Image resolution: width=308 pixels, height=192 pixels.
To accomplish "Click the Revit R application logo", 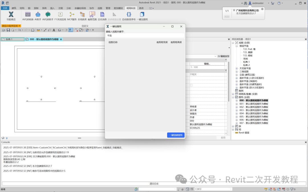I will (3, 3).
